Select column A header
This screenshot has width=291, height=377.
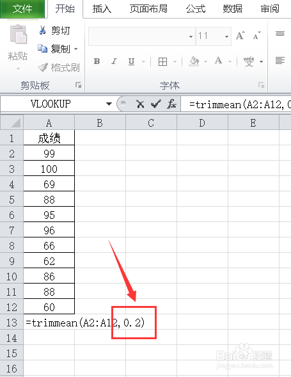coord(49,123)
